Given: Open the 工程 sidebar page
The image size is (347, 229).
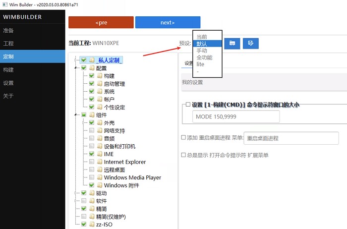Looking at the screenshot, I should pos(33,43).
